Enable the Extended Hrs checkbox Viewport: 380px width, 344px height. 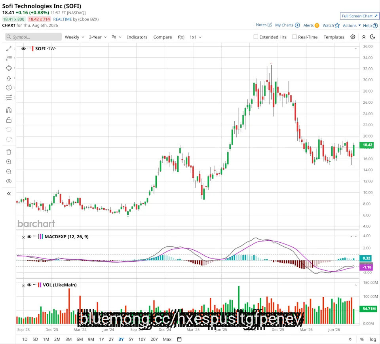pyautogui.click(x=256, y=37)
